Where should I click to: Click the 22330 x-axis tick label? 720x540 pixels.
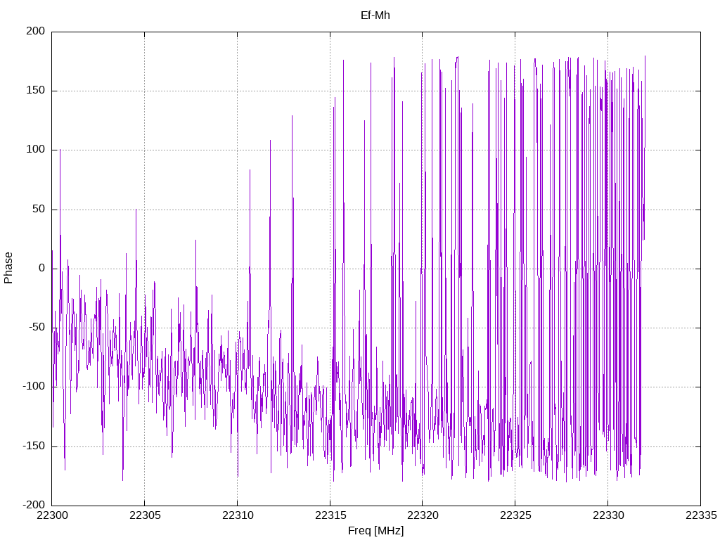[608, 515]
